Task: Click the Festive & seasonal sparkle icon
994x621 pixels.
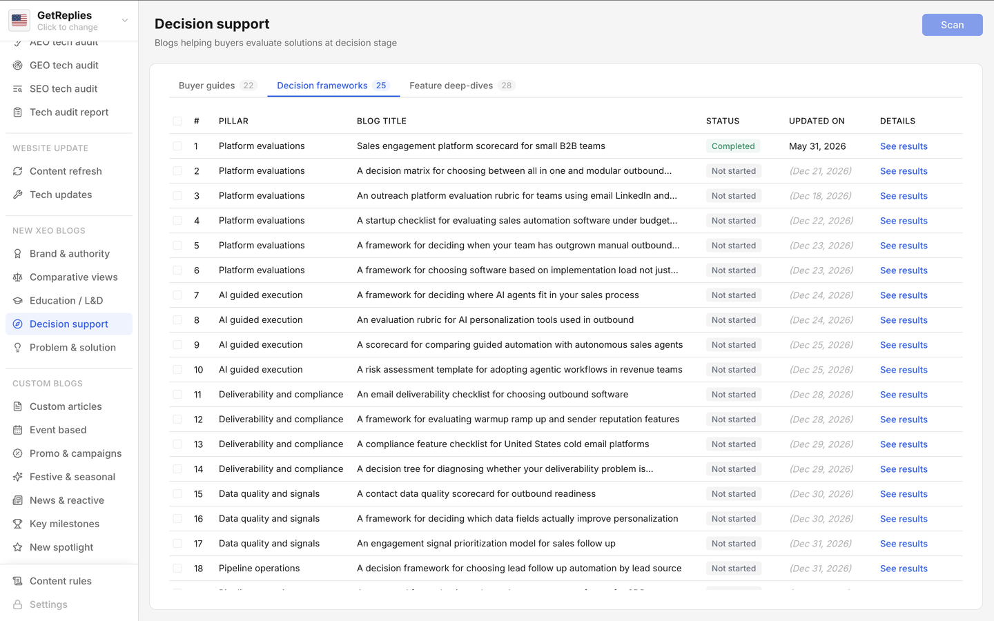Action: [18, 477]
